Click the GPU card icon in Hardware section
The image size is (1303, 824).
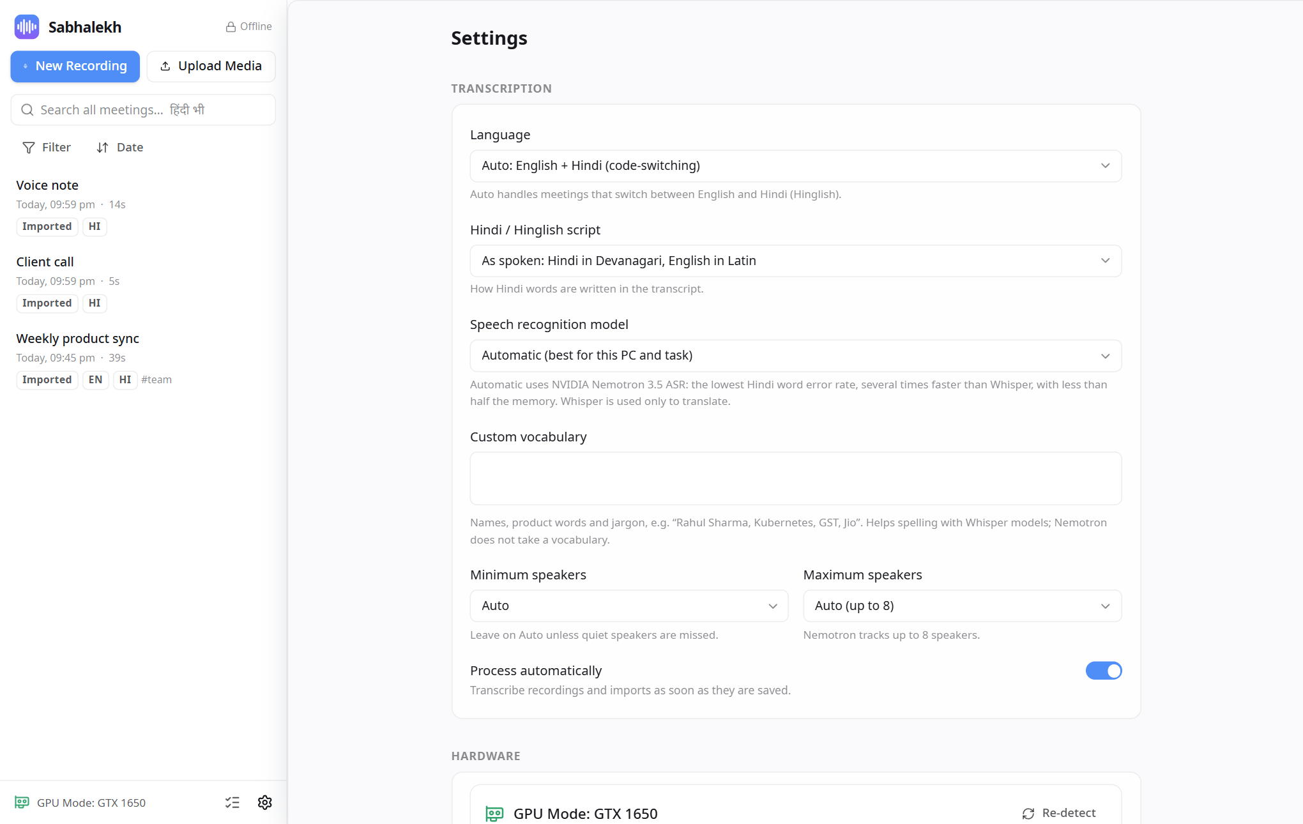(494, 814)
